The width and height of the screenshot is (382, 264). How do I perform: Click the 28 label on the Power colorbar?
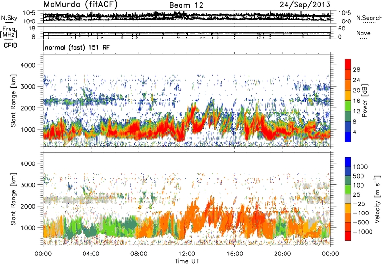[356, 70]
